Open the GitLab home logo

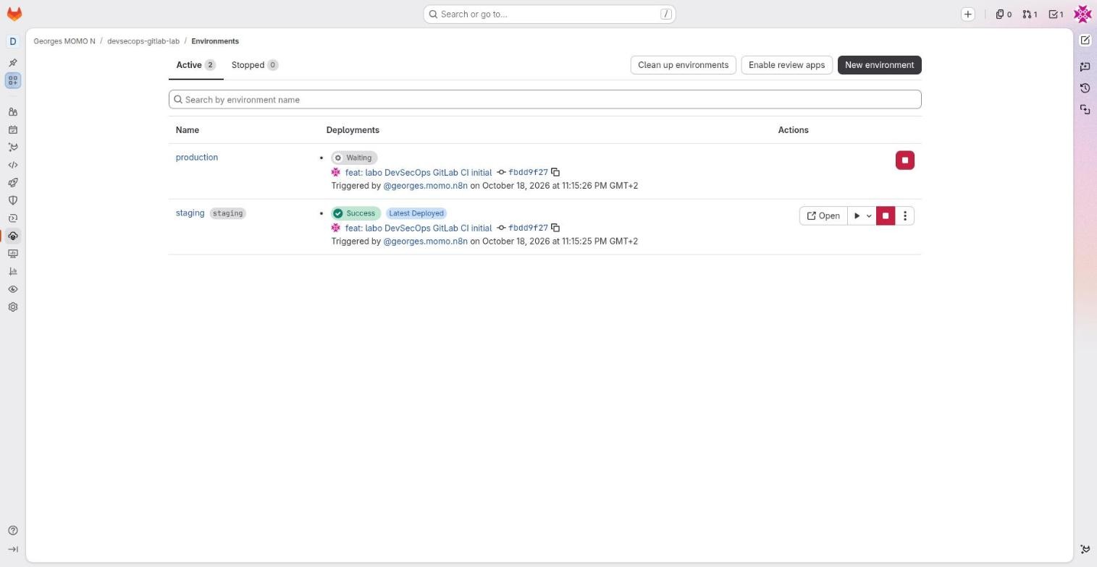coord(14,14)
